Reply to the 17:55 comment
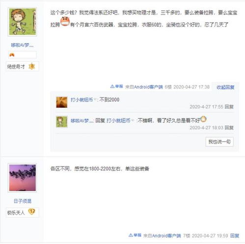 229,107
